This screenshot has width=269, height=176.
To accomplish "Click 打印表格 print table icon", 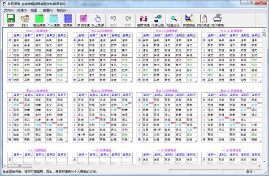I will click(x=217, y=21).
